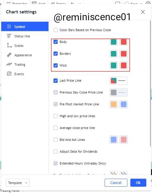Click the Appearance pencil icon
The width and height of the screenshot is (152, 193).
[x=9, y=55]
